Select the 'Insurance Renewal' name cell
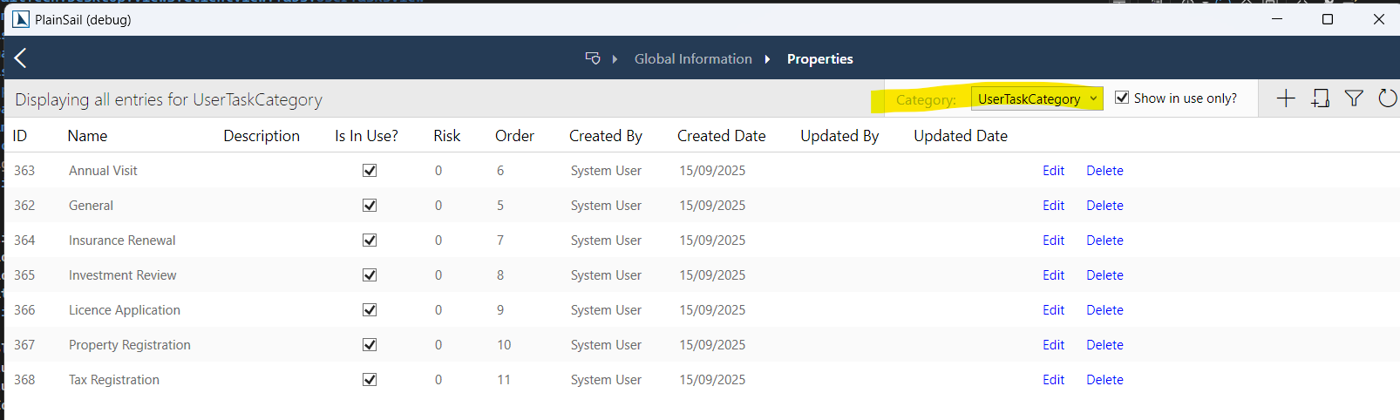 click(122, 240)
